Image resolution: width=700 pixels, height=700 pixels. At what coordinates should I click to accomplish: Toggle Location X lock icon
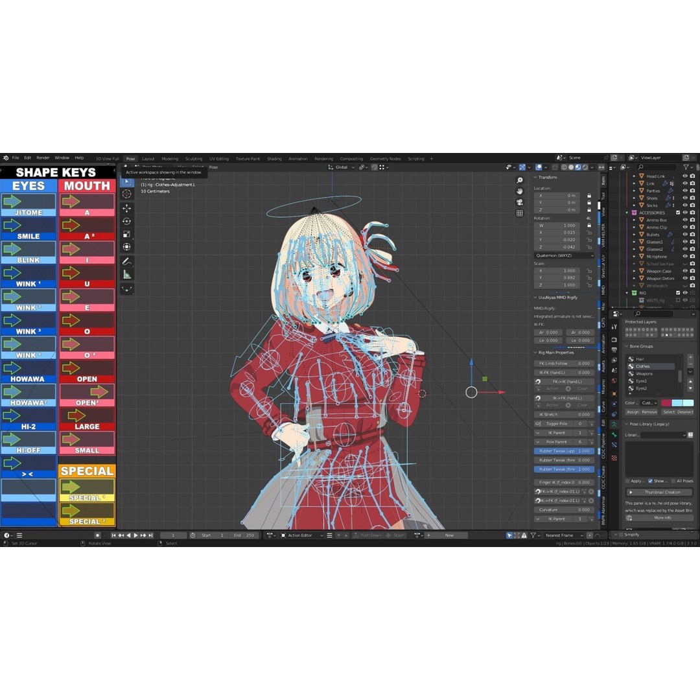pos(589,196)
